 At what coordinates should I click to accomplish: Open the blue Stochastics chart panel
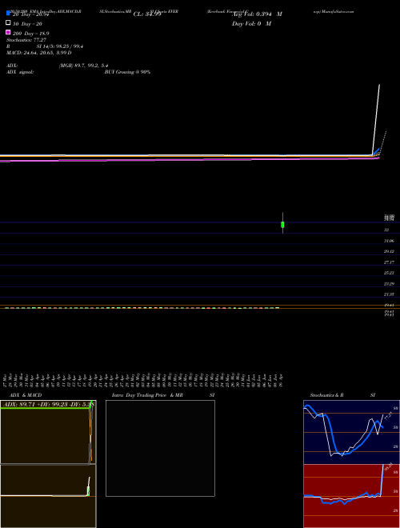point(351,432)
